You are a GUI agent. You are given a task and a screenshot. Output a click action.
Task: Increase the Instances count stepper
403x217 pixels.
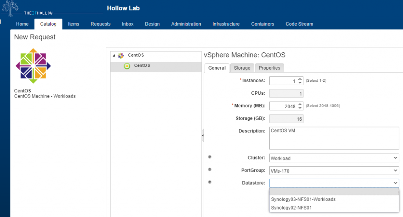(x=300, y=79)
